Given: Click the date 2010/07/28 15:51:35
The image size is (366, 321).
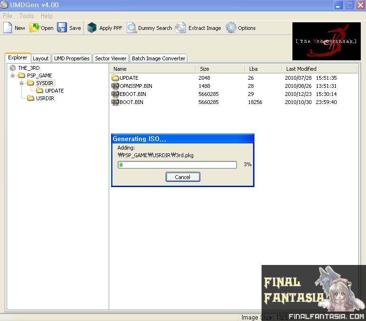Looking at the screenshot, I should [x=310, y=78].
